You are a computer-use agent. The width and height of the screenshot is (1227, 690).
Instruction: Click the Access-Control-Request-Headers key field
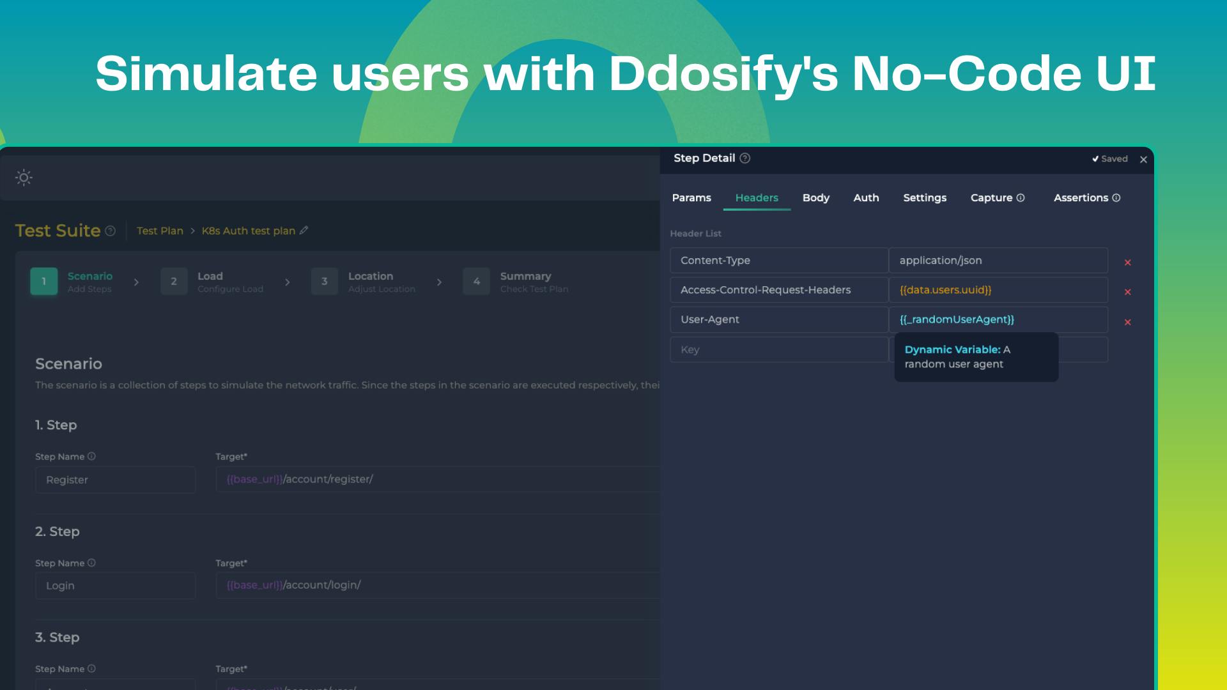point(779,290)
